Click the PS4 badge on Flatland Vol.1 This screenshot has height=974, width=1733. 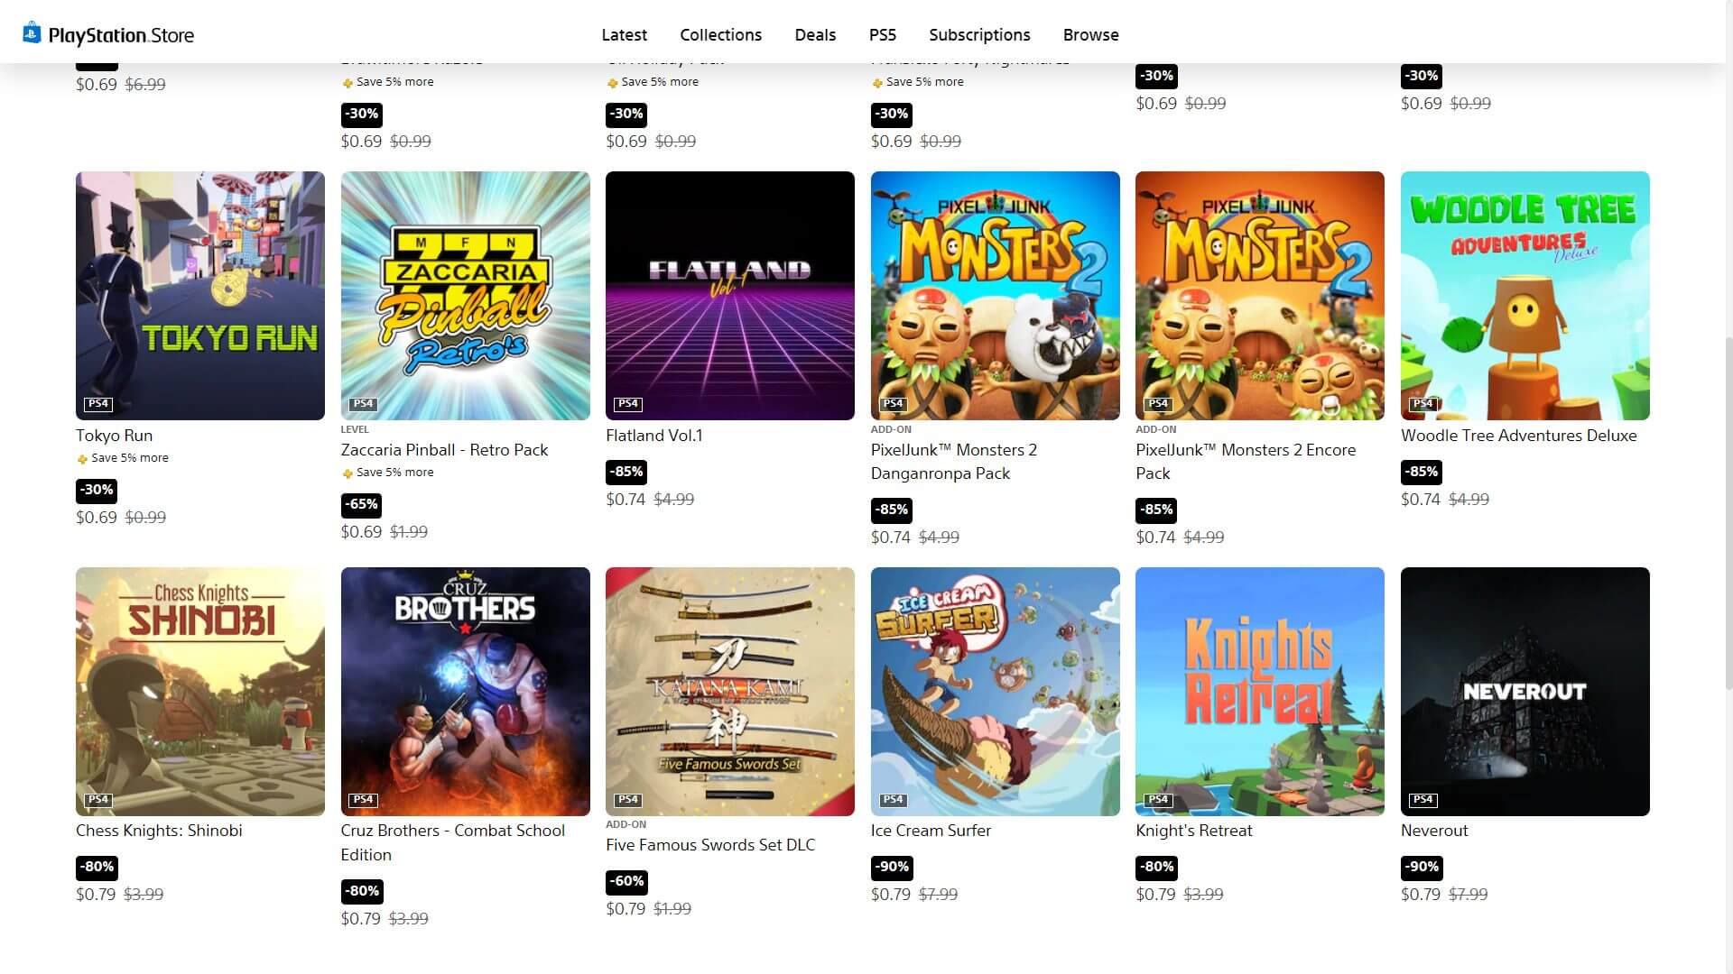(x=628, y=404)
